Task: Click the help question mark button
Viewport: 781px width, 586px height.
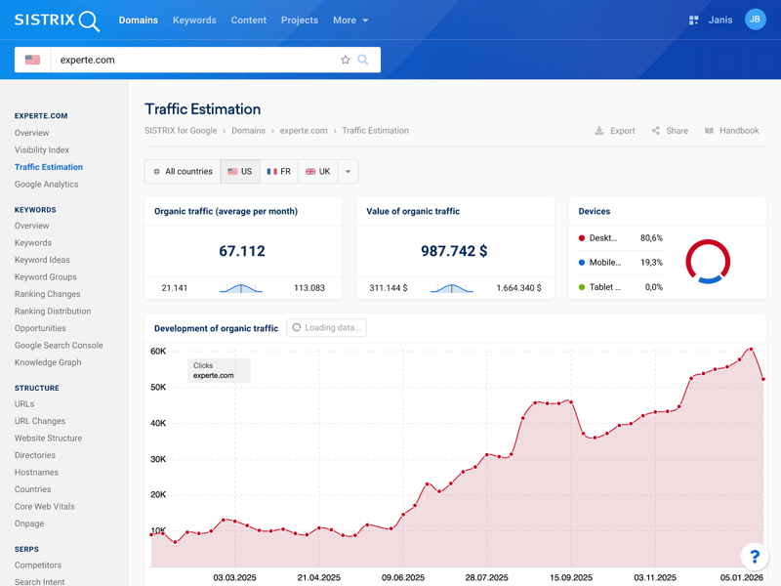Action: (754, 557)
